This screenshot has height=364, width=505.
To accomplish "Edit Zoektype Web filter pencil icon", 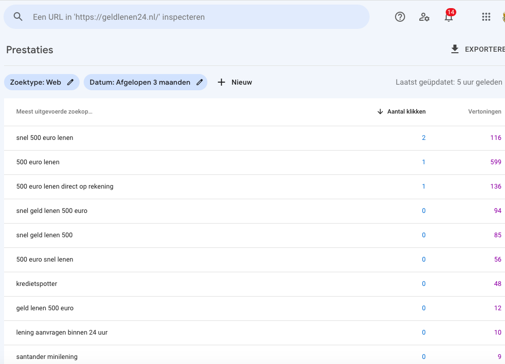I will click(70, 82).
